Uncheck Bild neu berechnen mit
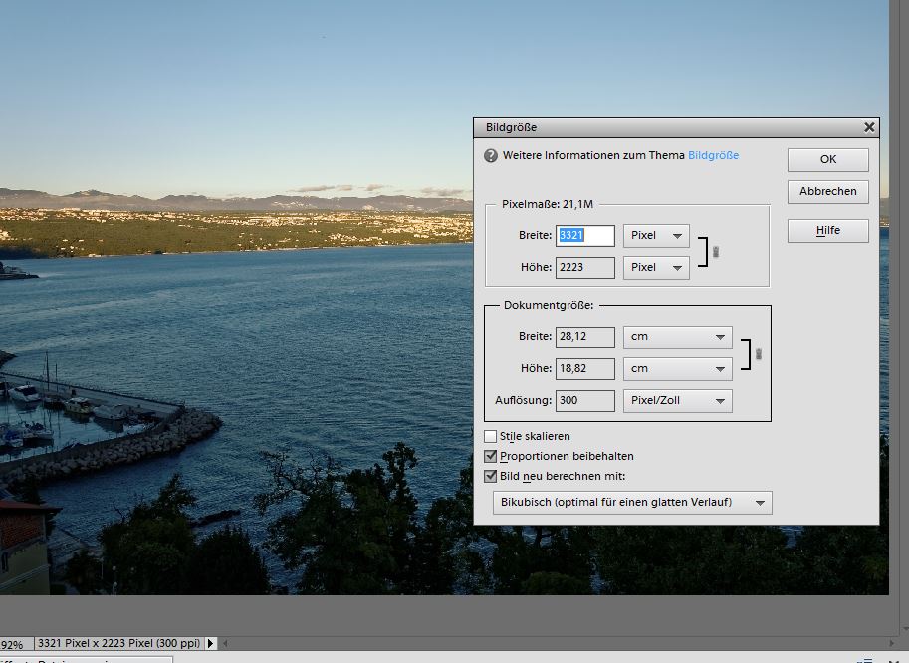The width and height of the screenshot is (909, 663). [x=490, y=476]
